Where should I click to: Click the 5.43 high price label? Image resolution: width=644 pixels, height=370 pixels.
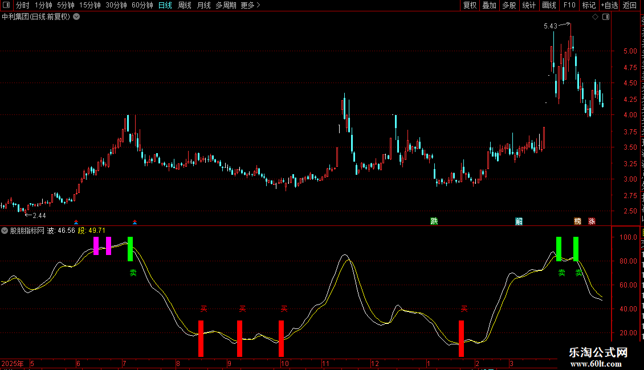pos(551,26)
